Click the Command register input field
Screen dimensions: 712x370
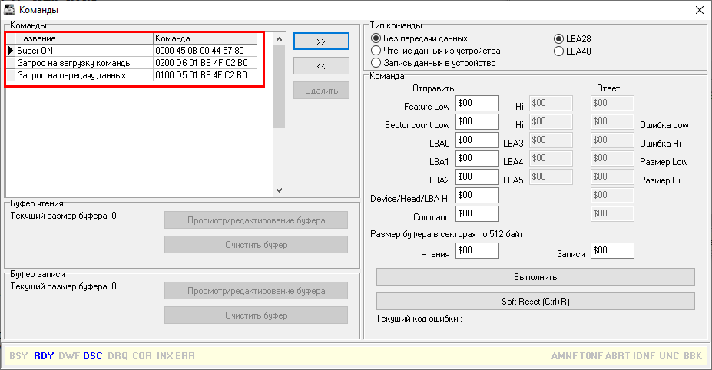477,214
